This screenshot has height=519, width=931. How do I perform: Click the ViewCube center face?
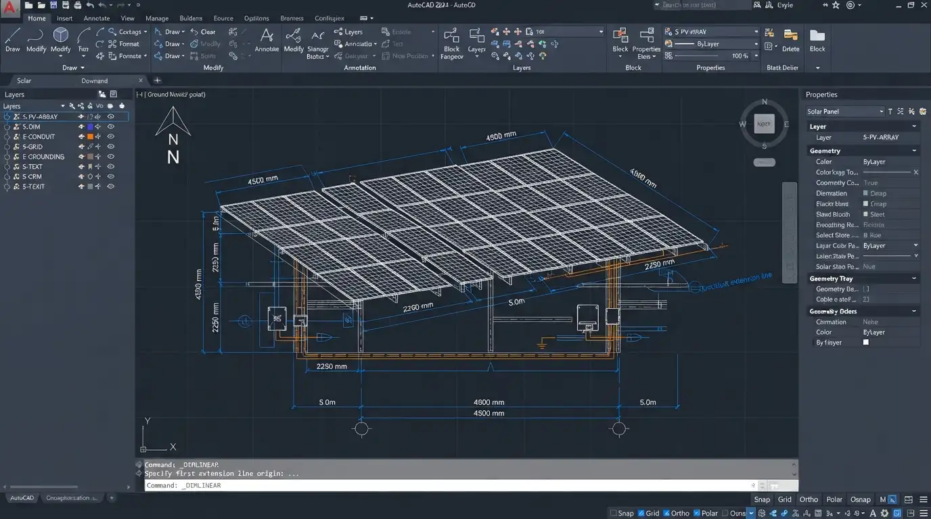[765, 124]
